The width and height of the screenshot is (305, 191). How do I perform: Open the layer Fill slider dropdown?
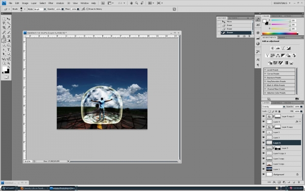(x=301, y=111)
